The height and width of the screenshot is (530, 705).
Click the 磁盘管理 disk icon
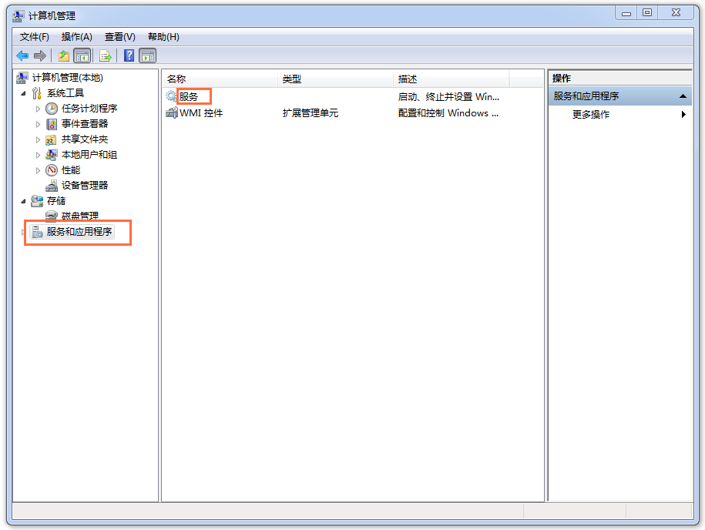[x=52, y=216]
